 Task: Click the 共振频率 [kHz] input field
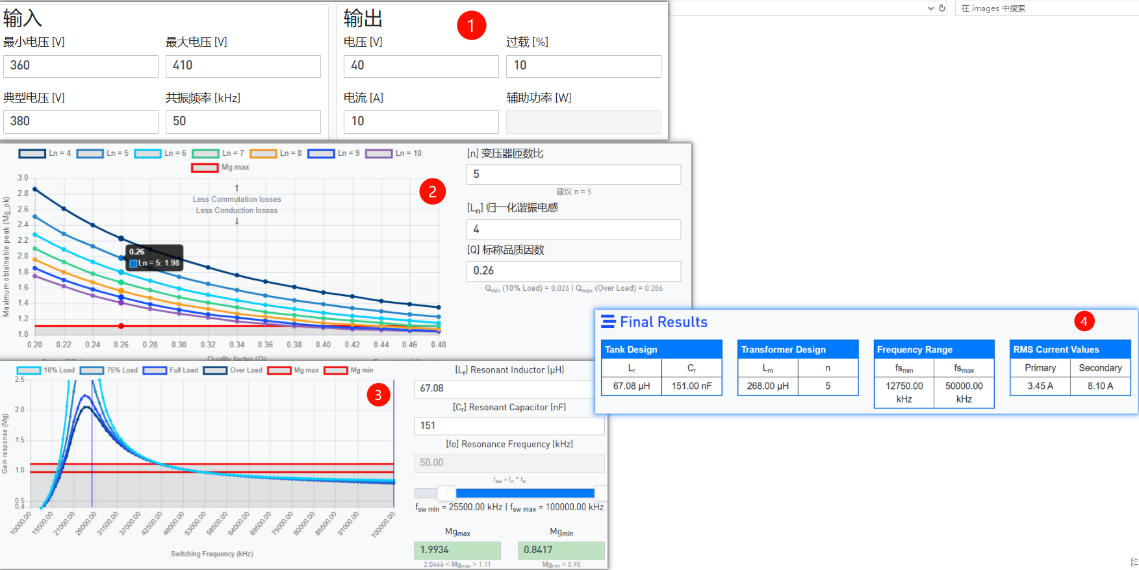[243, 122]
